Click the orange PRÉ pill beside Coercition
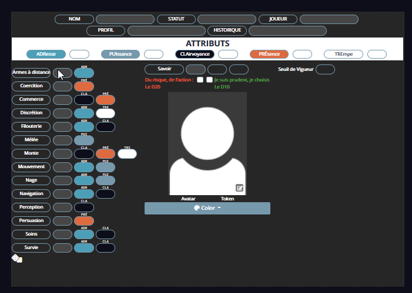Screen dimensions: 412x293 [x=84, y=86]
